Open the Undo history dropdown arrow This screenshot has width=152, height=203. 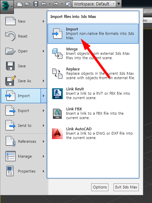point(50,4)
